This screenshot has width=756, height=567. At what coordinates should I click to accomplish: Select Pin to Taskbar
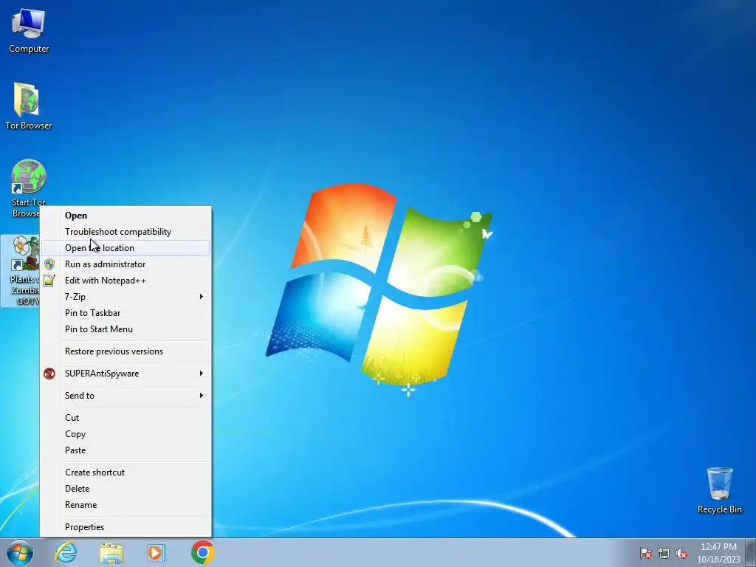126,313
